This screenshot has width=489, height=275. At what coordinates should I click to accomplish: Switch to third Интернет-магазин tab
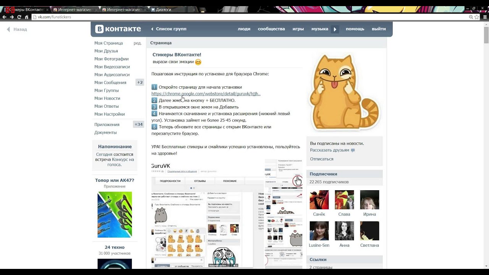(x=123, y=10)
